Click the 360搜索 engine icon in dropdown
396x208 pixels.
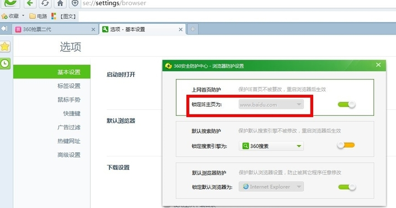[x=245, y=146]
